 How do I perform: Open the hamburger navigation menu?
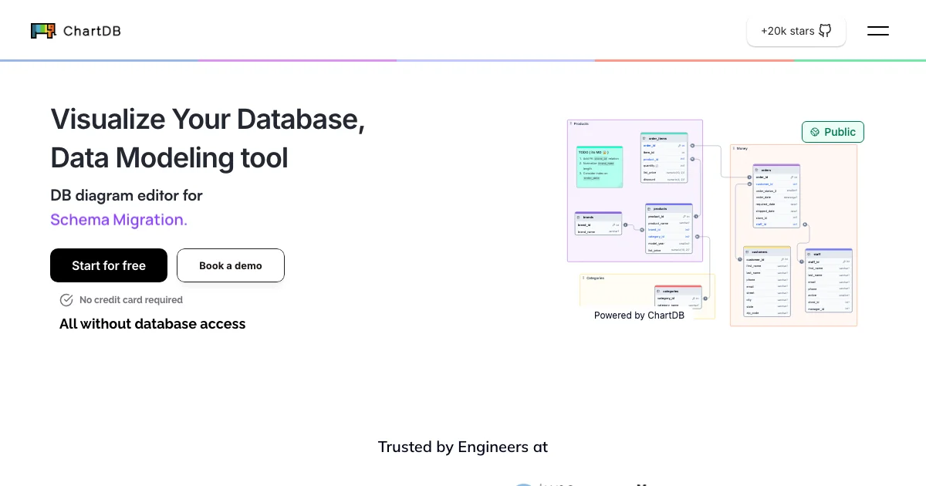[x=878, y=31]
